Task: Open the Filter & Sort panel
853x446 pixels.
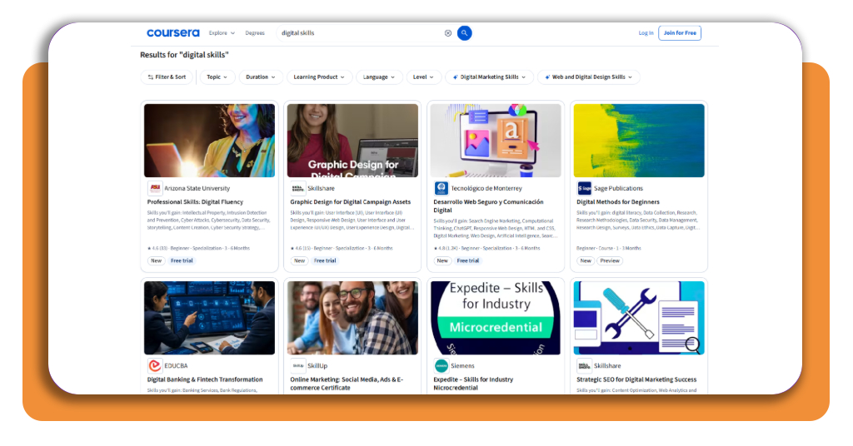Action: click(167, 77)
